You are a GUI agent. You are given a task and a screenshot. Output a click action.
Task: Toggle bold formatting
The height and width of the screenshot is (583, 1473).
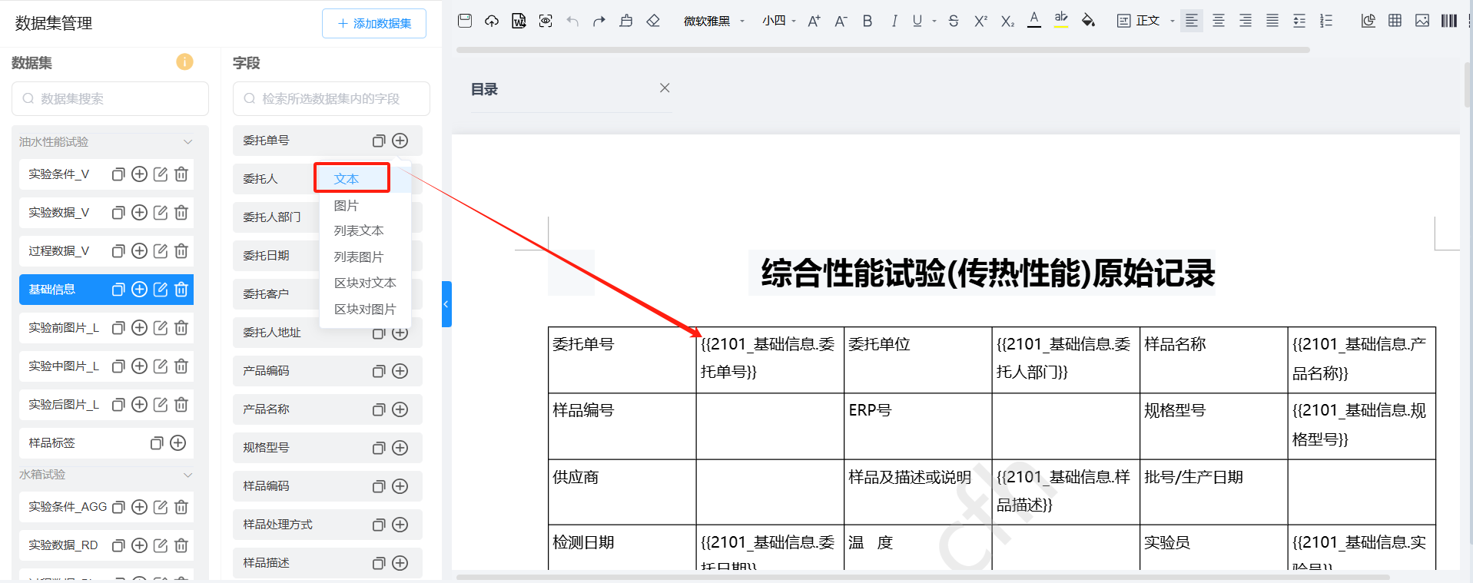[x=868, y=21]
